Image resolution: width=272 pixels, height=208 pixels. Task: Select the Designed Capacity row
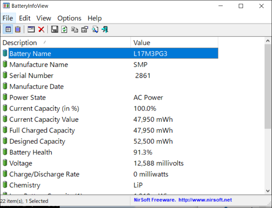(110, 141)
